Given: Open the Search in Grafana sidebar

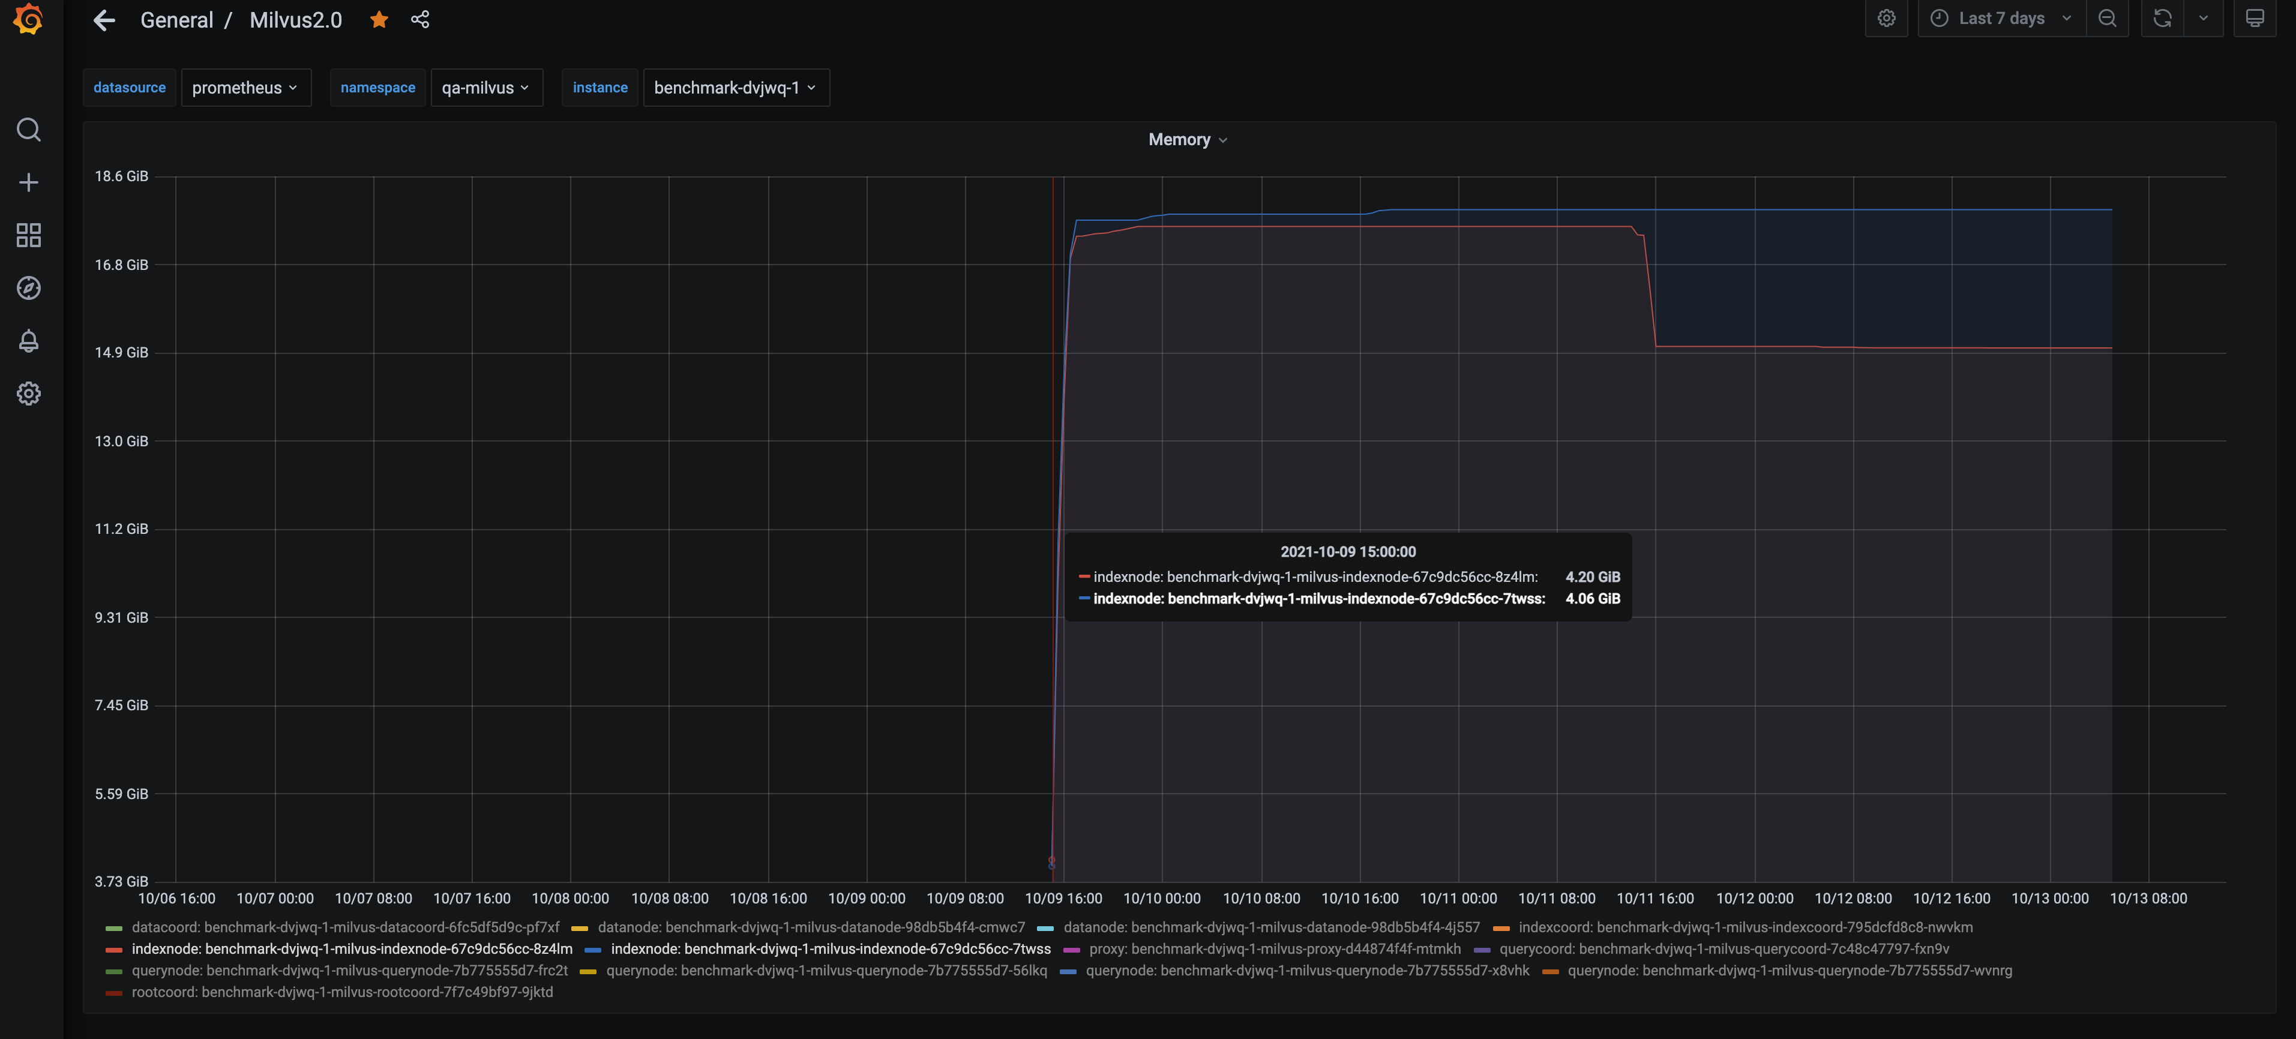Looking at the screenshot, I should pos(29,130).
